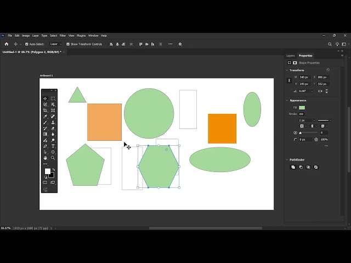
Task: Select the Untitled-1 document tab
Action: click(x=32, y=52)
